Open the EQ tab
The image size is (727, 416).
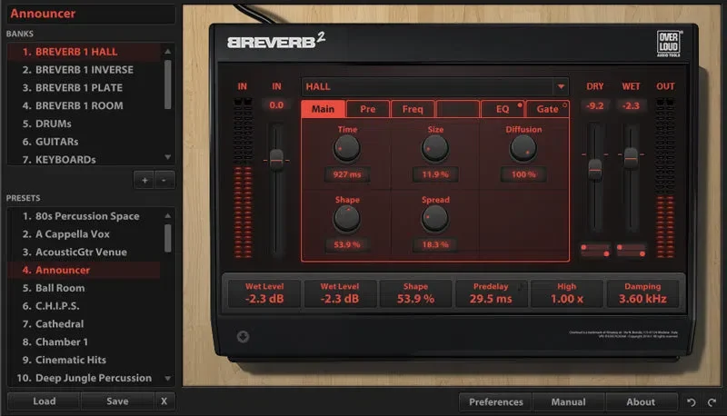pos(503,109)
